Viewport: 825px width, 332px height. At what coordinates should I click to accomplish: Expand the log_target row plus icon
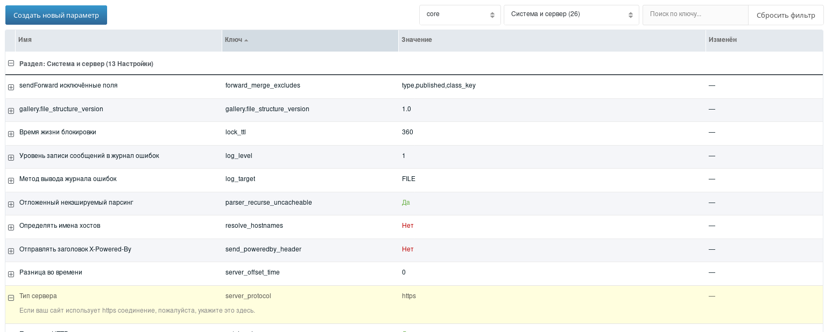(11, 181)
